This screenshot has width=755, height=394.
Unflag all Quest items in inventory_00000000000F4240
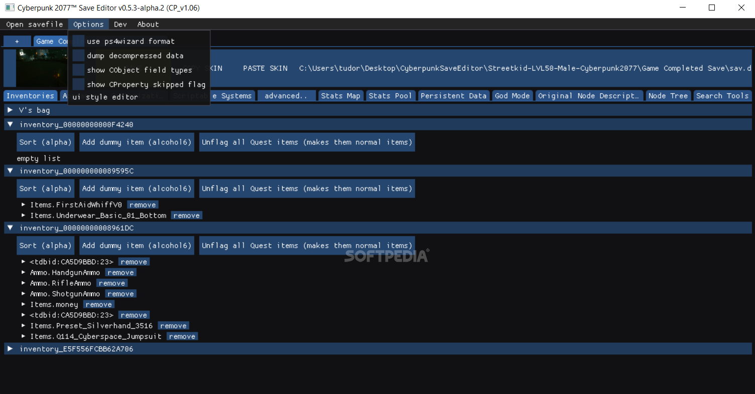pos(307,142)
